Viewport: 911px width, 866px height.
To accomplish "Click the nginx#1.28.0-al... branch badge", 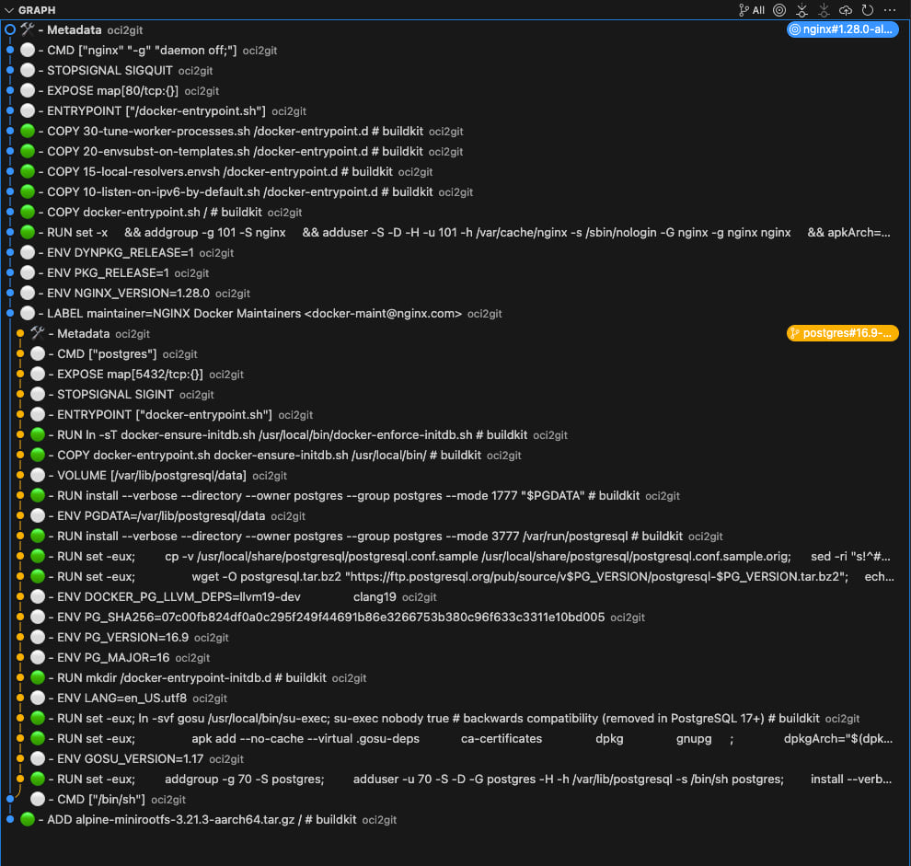I will [842, 29].
